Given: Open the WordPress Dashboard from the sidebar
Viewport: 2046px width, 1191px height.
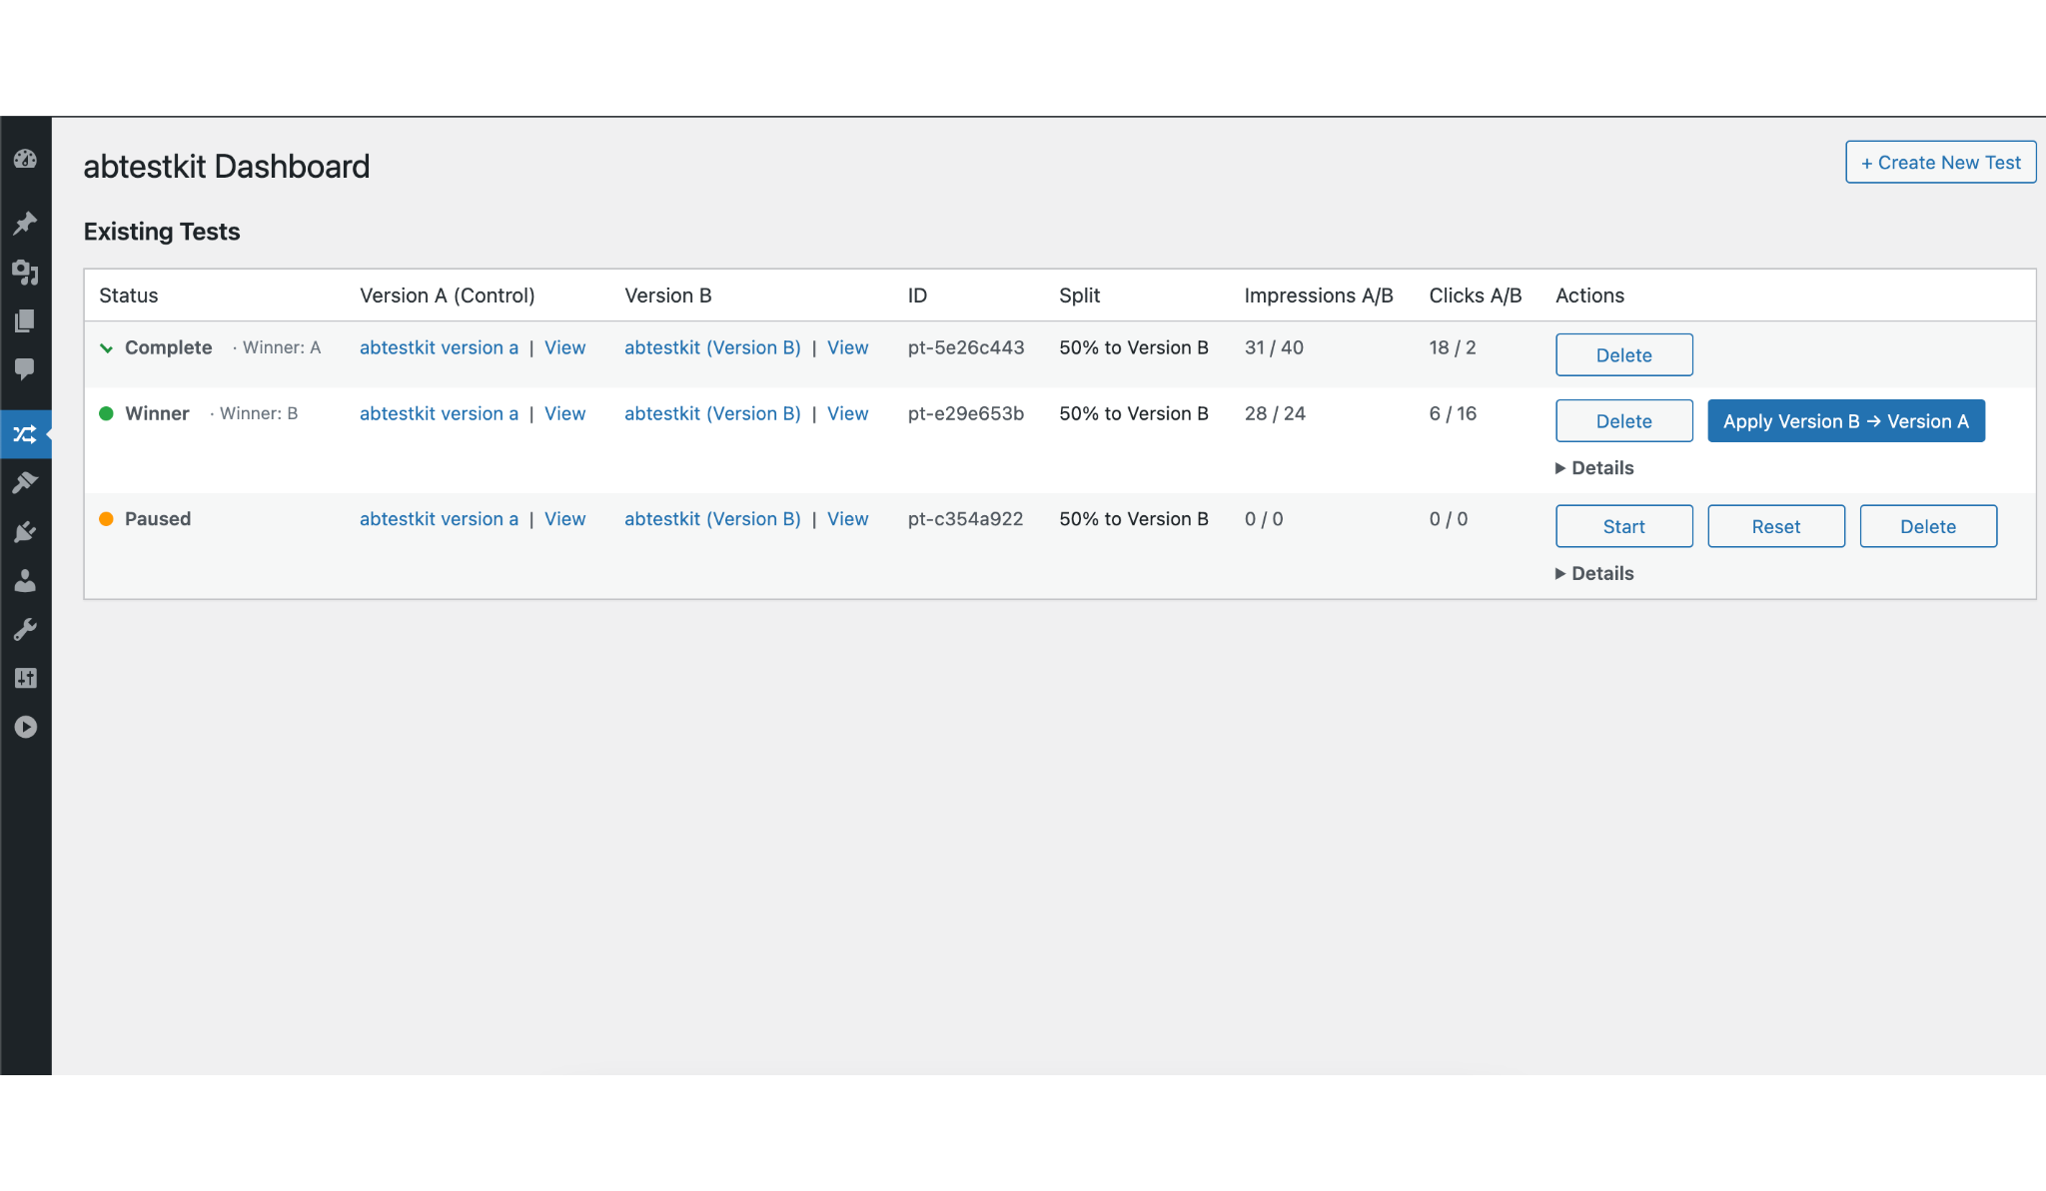Looking at the screenshot, I should [26, 159].
